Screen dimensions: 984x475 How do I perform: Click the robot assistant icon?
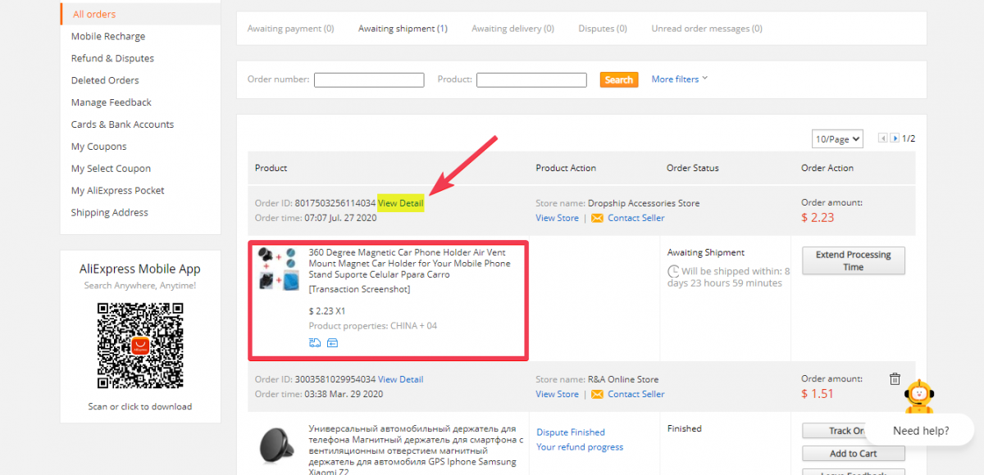pos(919,397)
